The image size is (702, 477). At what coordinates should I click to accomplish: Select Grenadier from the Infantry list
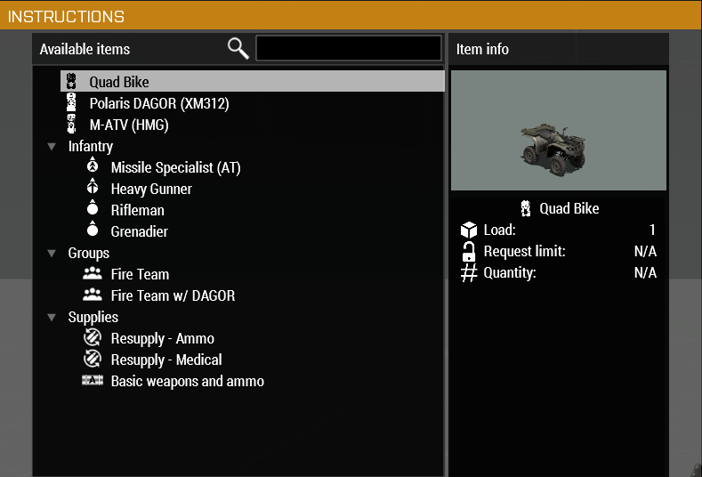139,231
